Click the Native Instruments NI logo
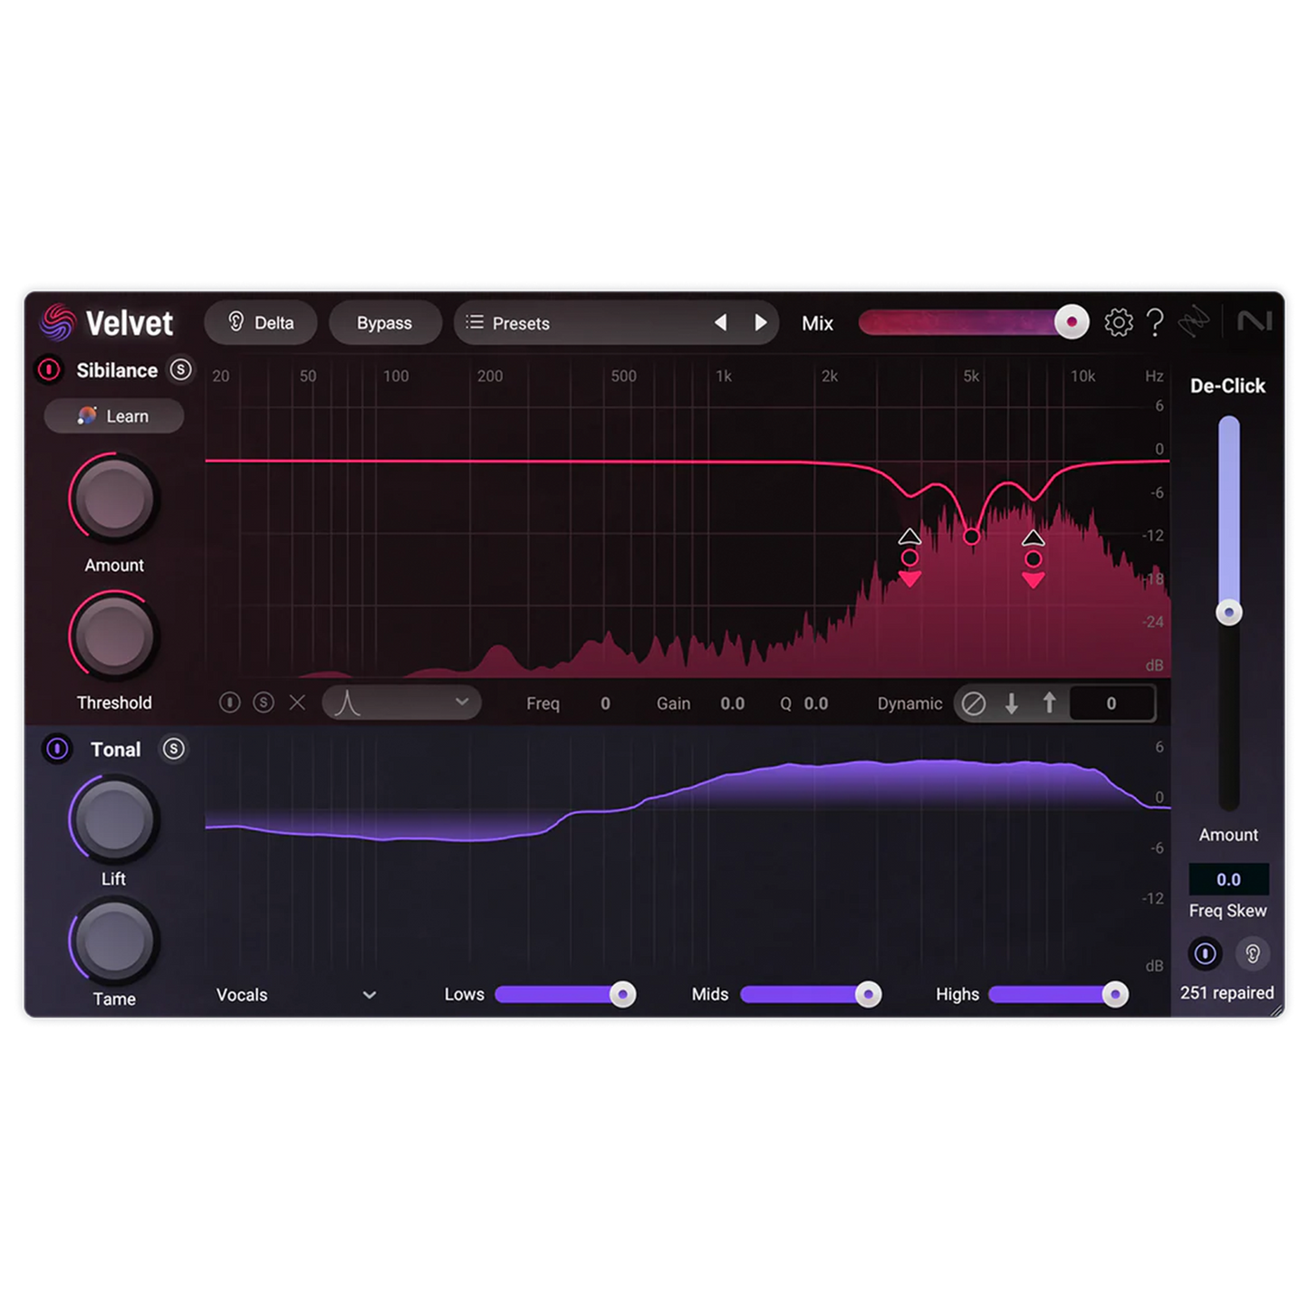 point(1255,321)
